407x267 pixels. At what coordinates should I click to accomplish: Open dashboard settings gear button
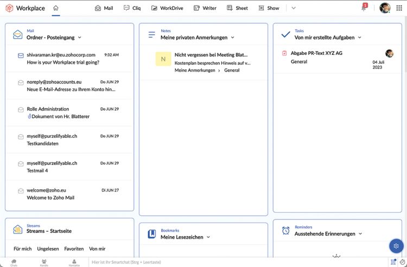click(x=396, y=246)
